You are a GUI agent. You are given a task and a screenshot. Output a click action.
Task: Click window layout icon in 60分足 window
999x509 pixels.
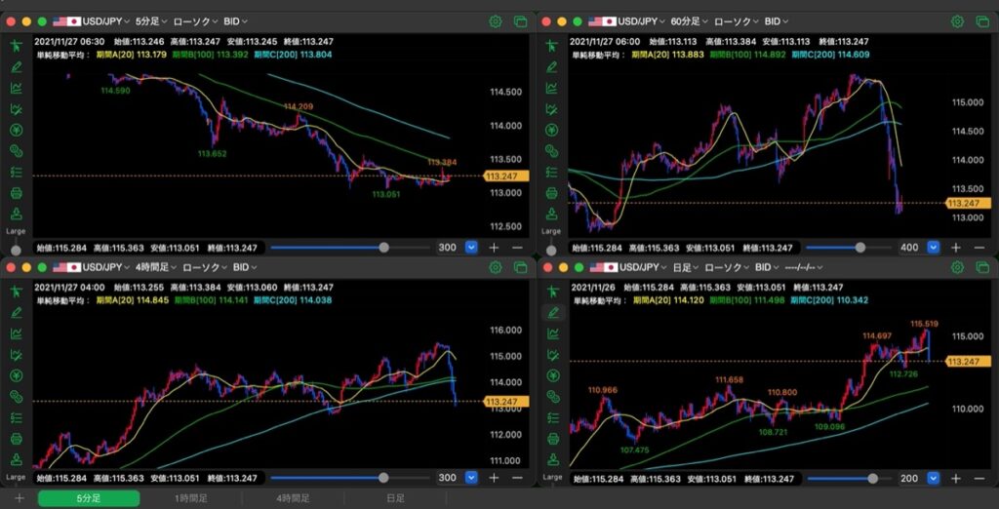click(981, 21)
